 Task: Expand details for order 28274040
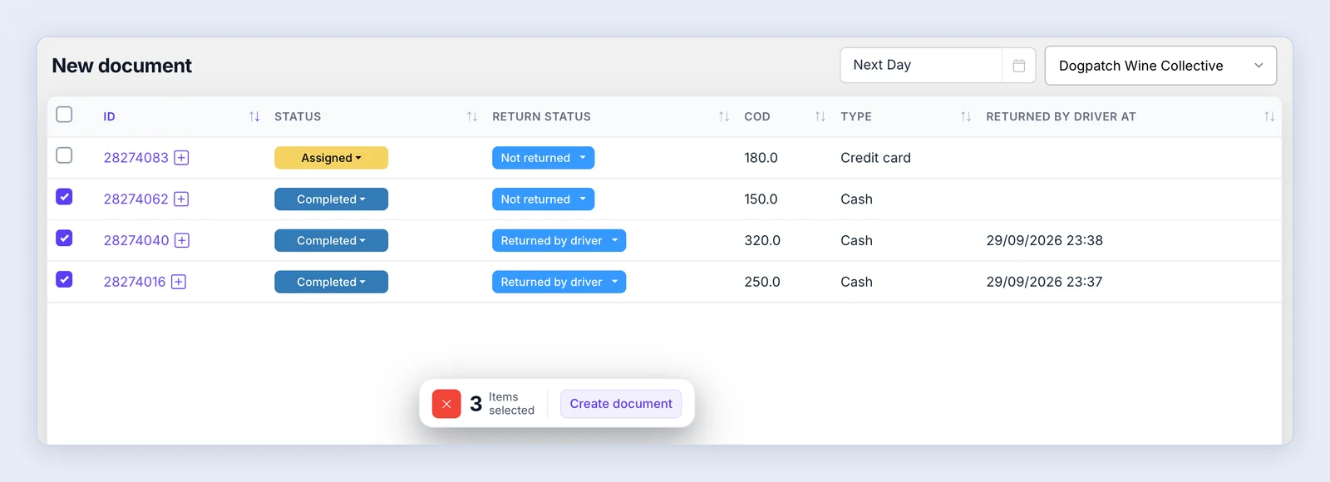click(182, 241)
